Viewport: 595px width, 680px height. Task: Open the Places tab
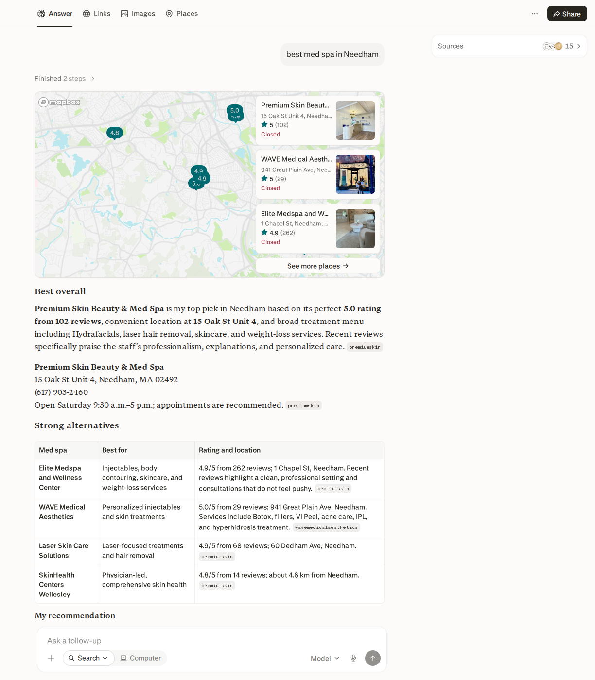[182, 14]
